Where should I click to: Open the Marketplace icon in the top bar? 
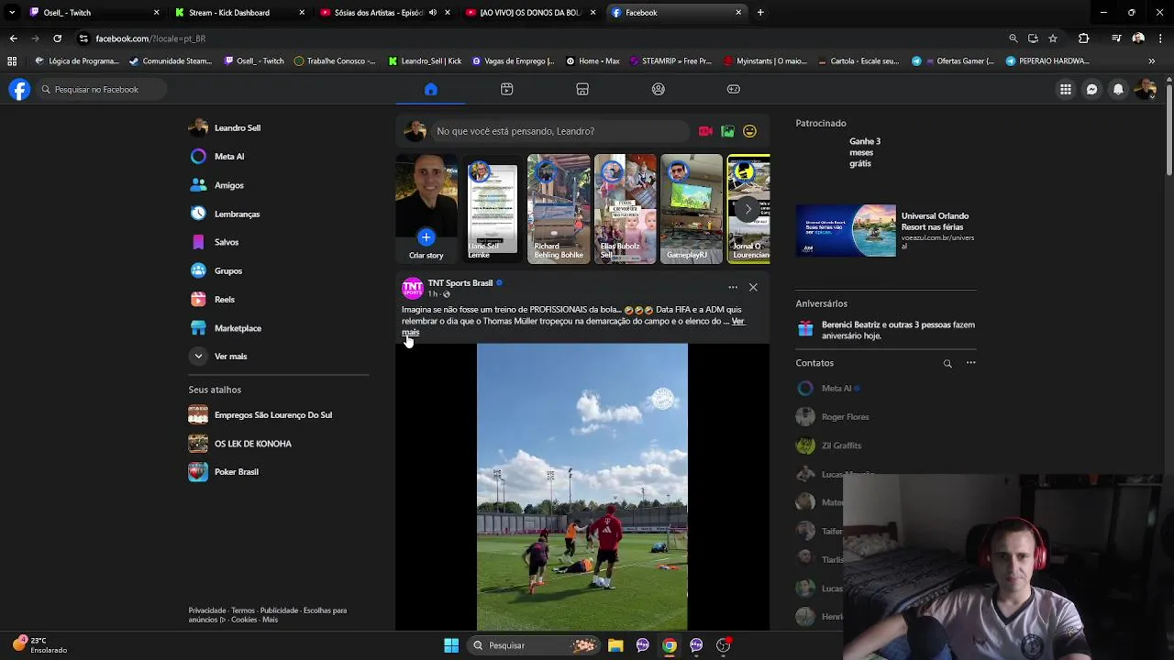[582, 89]
